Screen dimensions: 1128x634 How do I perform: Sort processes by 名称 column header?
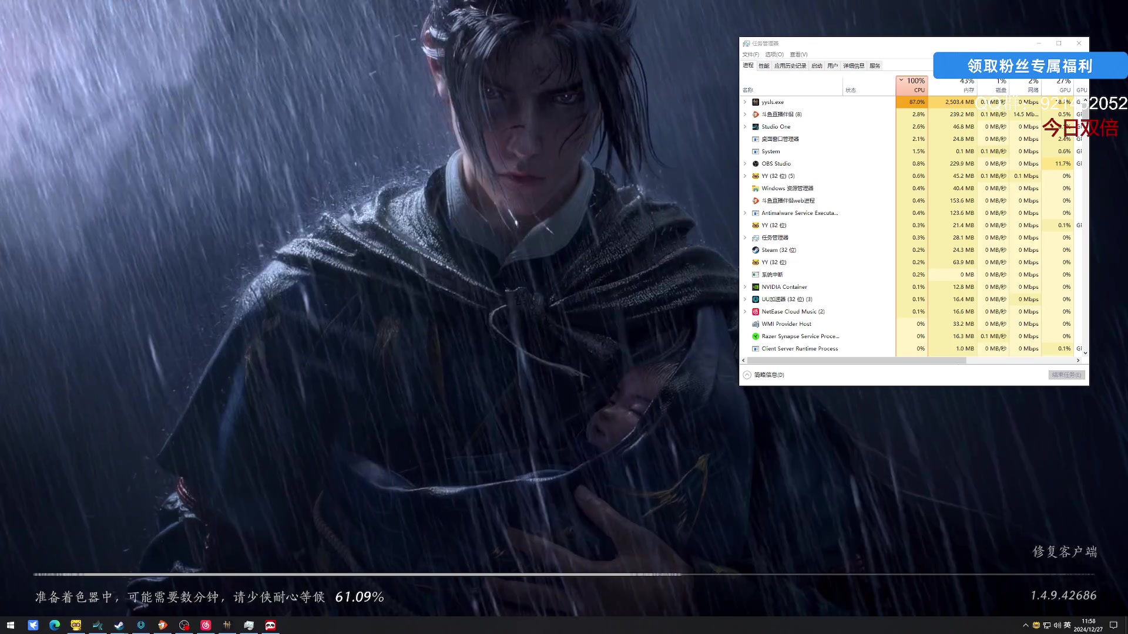[791, 85]
